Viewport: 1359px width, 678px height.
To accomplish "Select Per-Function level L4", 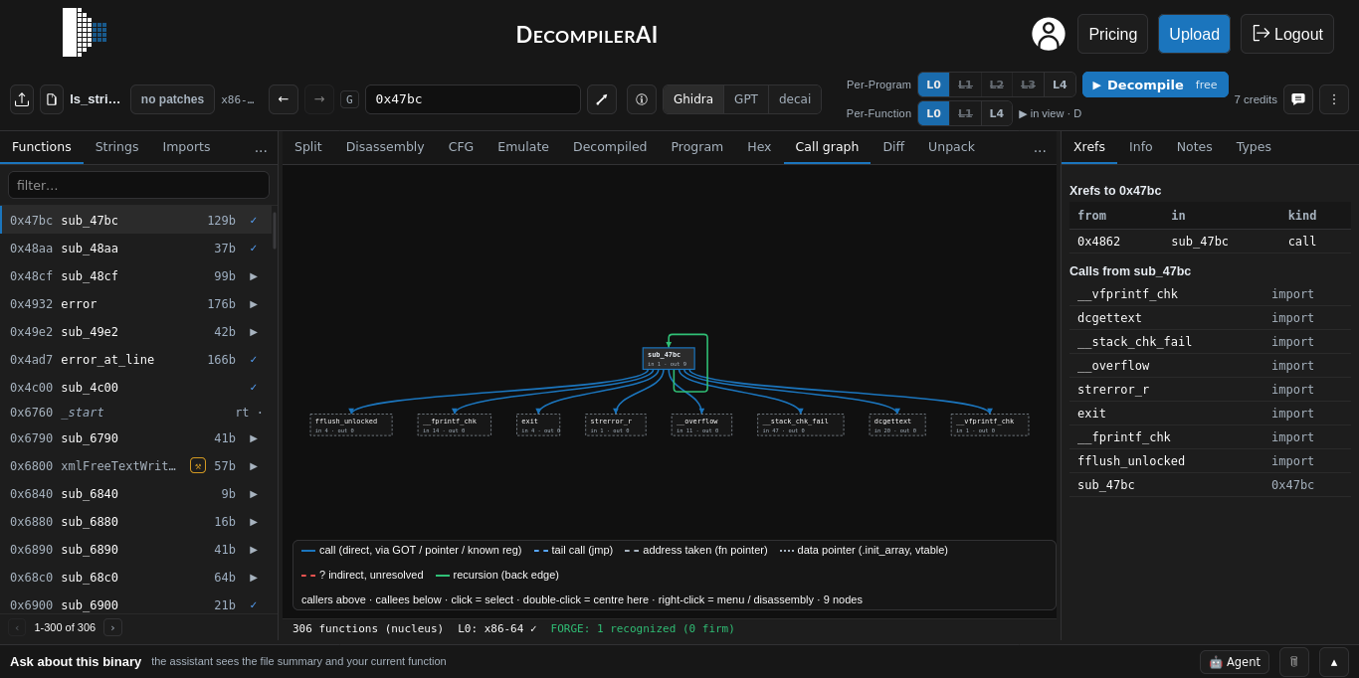I will click(x=996, y=113).
